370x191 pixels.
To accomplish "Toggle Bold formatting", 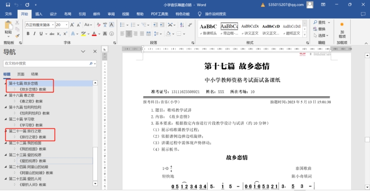I will (x=27, y=34).
